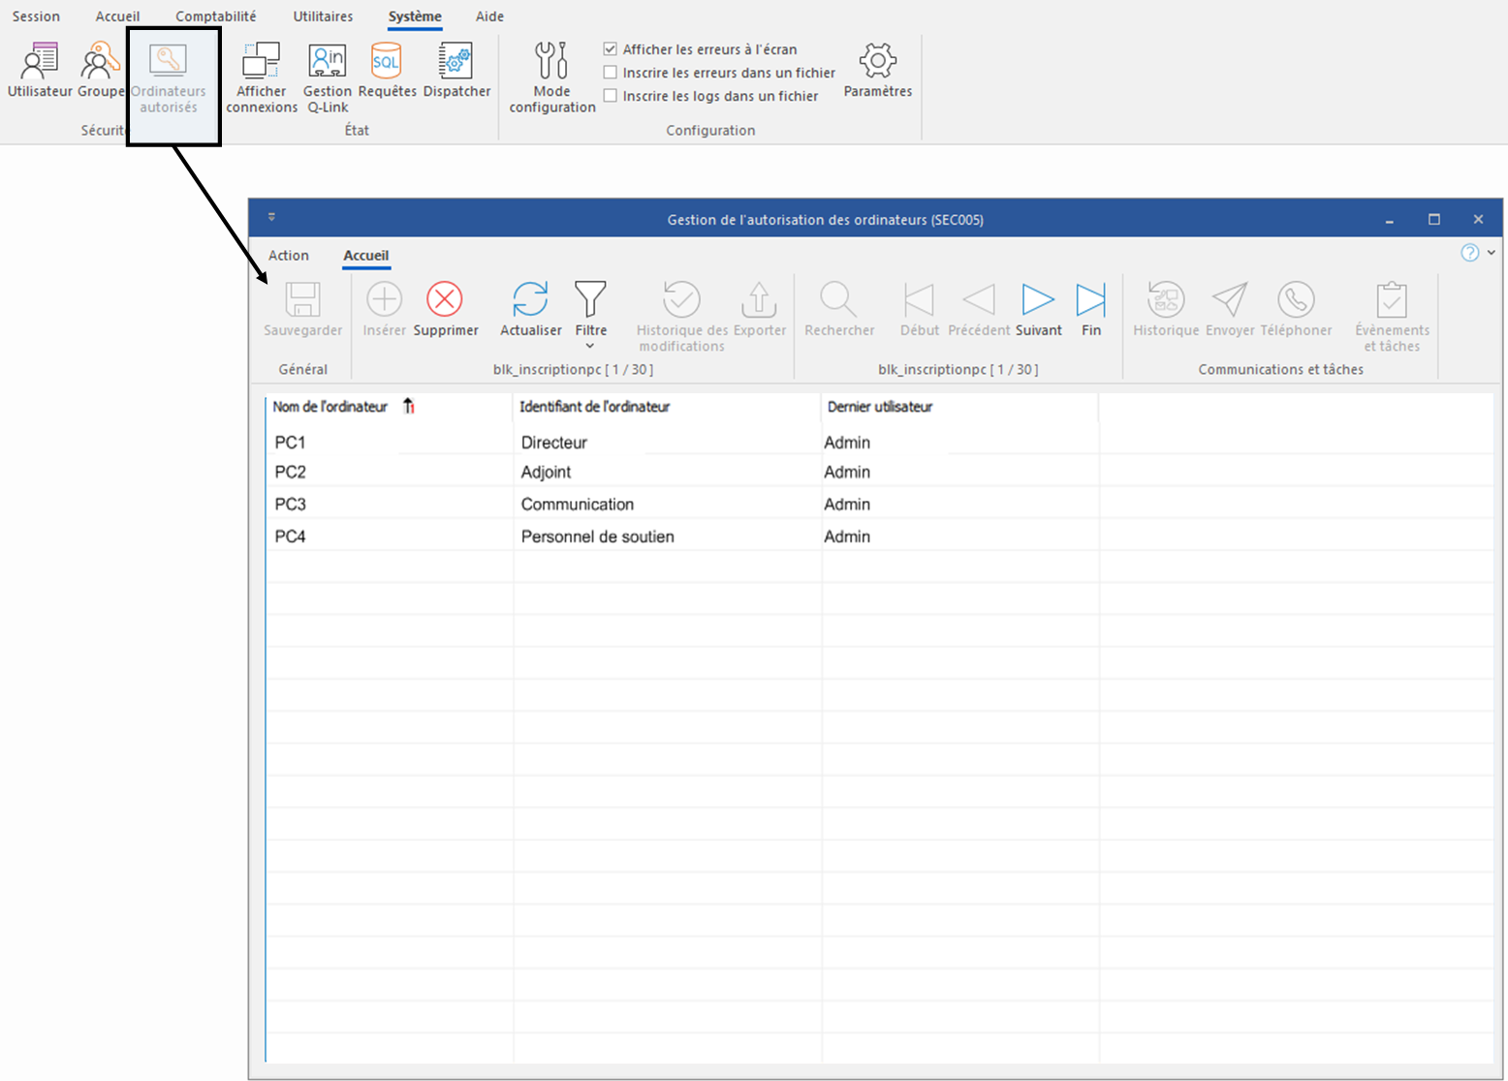This screenshot has width=1508, height=1081.
Task: Sort by Nom de l'ordinateur column header
Action: [x=330, y=407]
